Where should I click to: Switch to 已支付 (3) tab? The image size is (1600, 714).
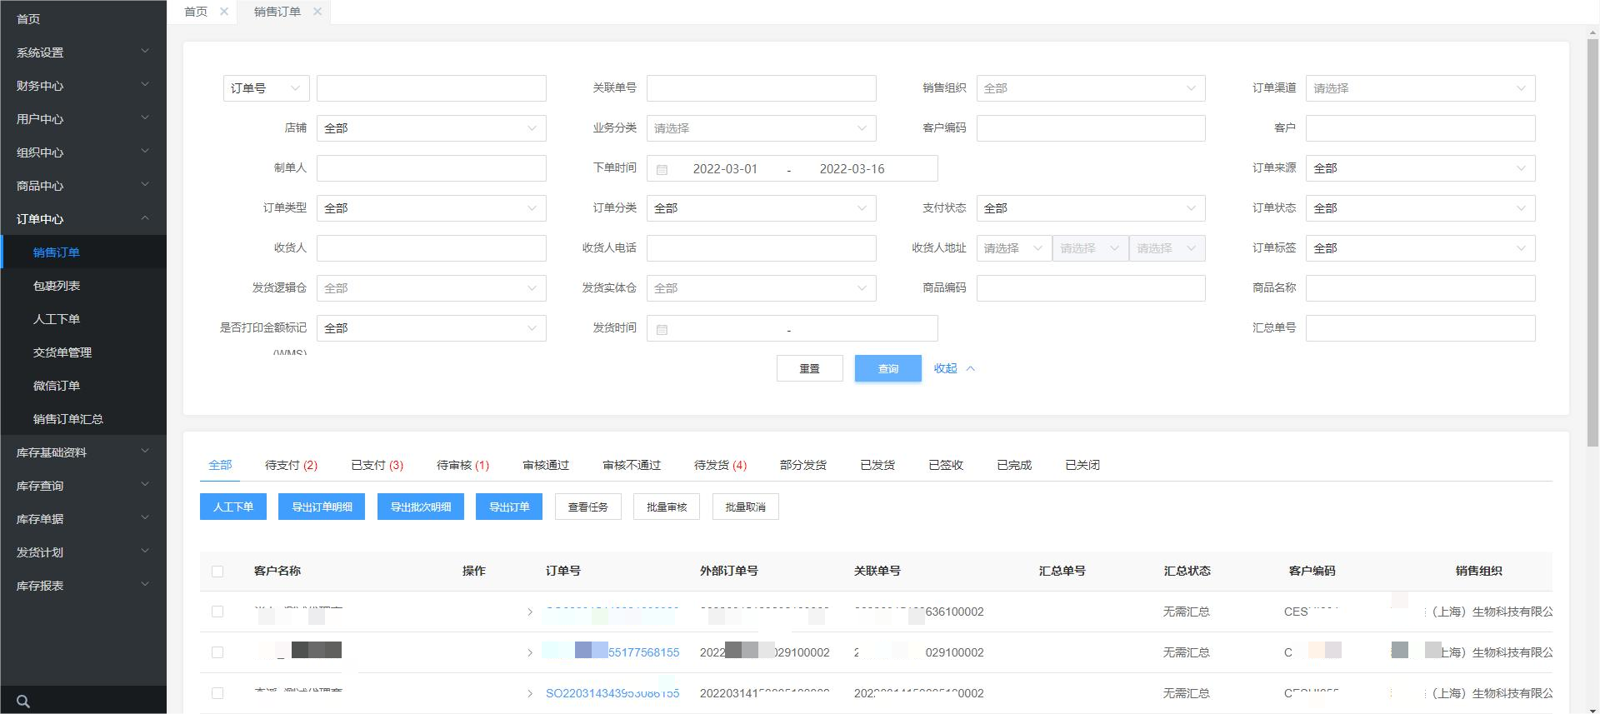pyautogui.click(x=377, y=465)
